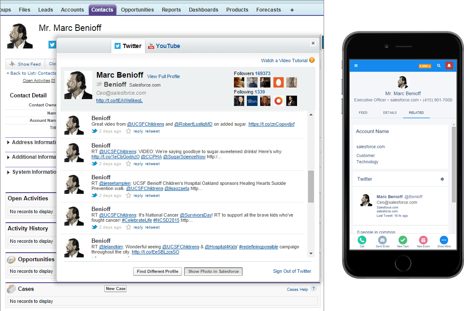Open the #redefiningpossible hashtag link

(258, 247)
